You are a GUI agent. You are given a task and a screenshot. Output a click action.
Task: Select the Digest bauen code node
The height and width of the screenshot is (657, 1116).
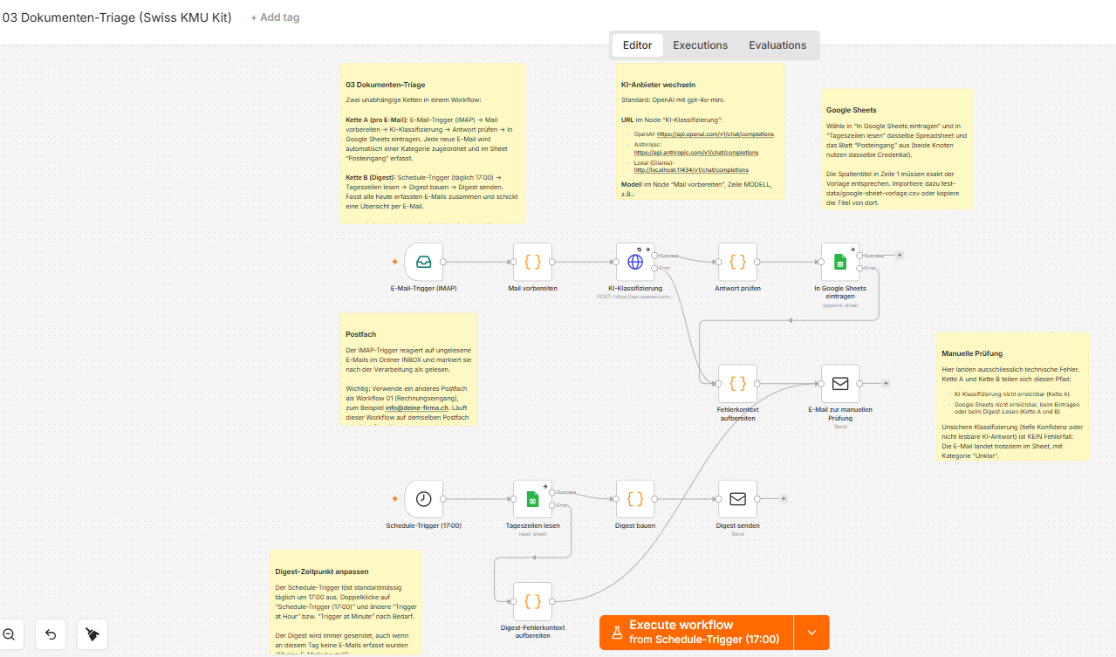click(x=635, y=499)
